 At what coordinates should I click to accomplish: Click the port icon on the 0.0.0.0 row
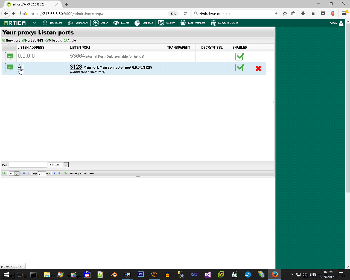[x=9, y=57]
